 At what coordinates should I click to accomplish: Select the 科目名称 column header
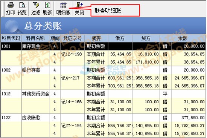click(35, 38)
